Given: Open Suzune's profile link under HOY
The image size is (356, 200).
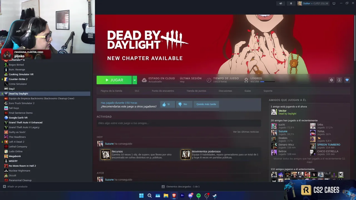Looking at the screenshot, I should click(109, 144).
